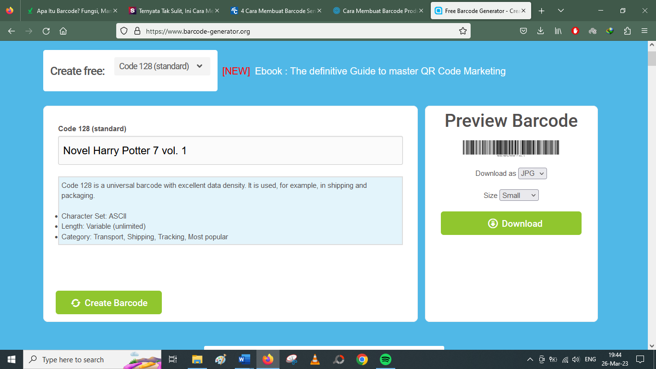The image size is (656, 369).
Task: Open the Firefox hamburger application menu
Action: [x=644, y=31]
